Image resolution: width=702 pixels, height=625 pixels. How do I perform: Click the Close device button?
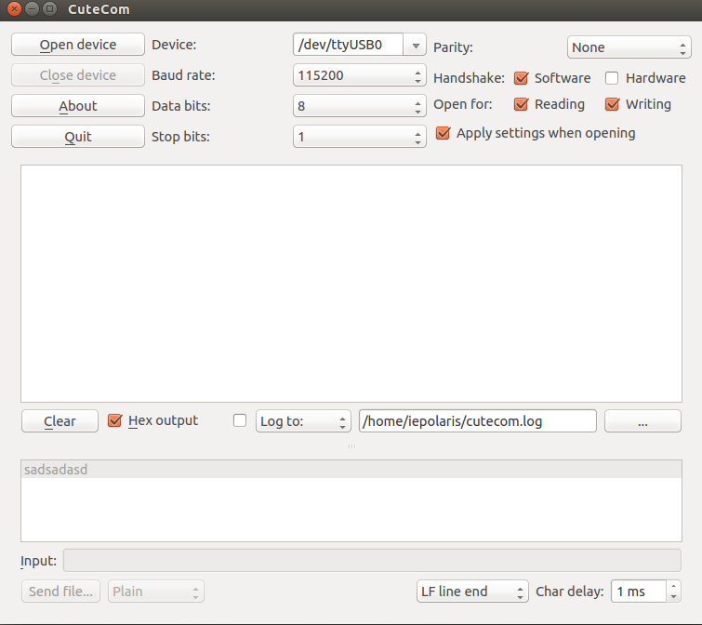click(x=78, y=74)
